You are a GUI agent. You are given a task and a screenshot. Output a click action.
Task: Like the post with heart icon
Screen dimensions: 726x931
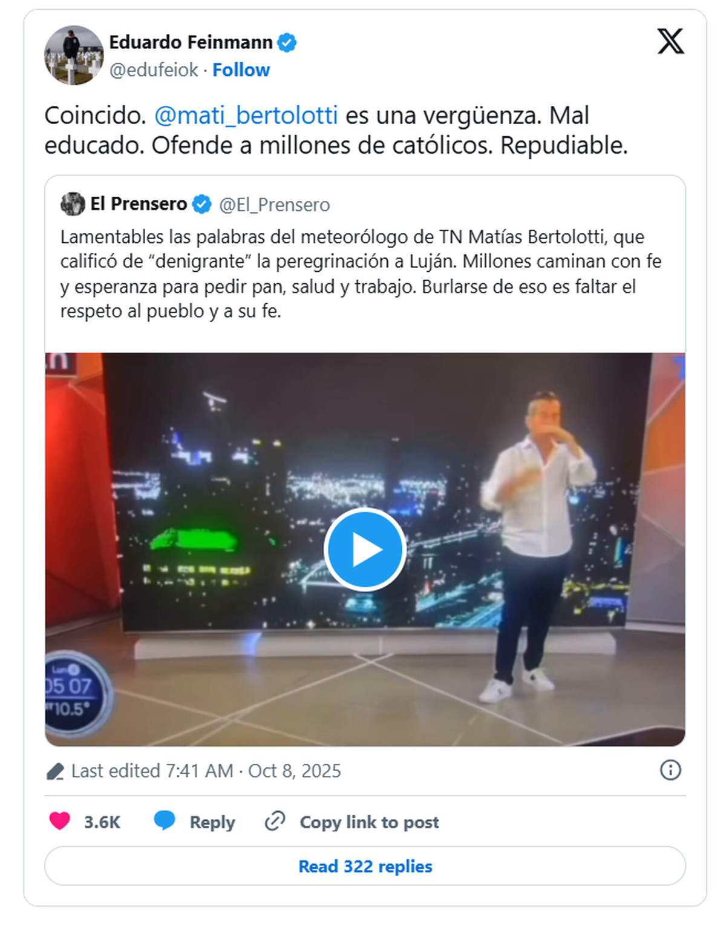(59, 821)
